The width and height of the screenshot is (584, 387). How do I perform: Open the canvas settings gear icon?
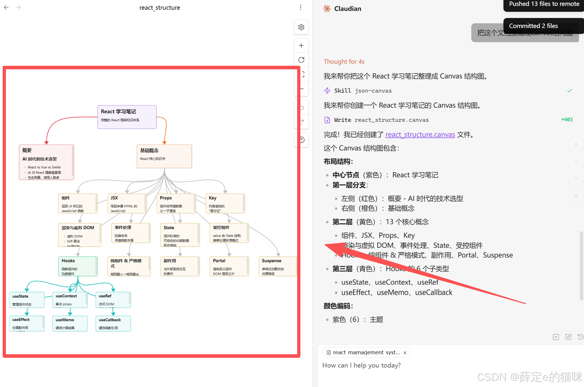pos(301,27)
